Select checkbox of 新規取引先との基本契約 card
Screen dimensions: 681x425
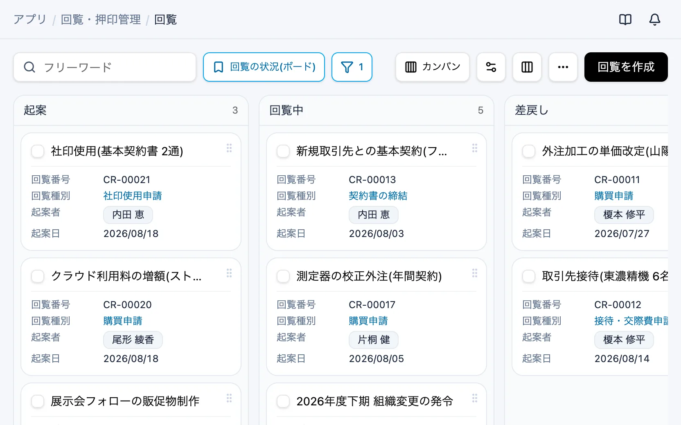coord(283,151)
